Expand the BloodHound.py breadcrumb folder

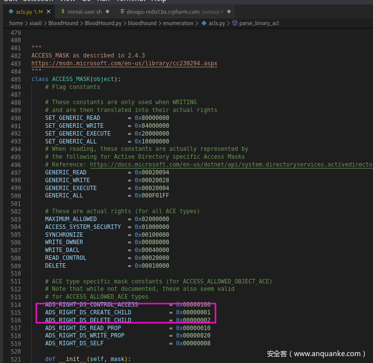(x=103, y=23)
